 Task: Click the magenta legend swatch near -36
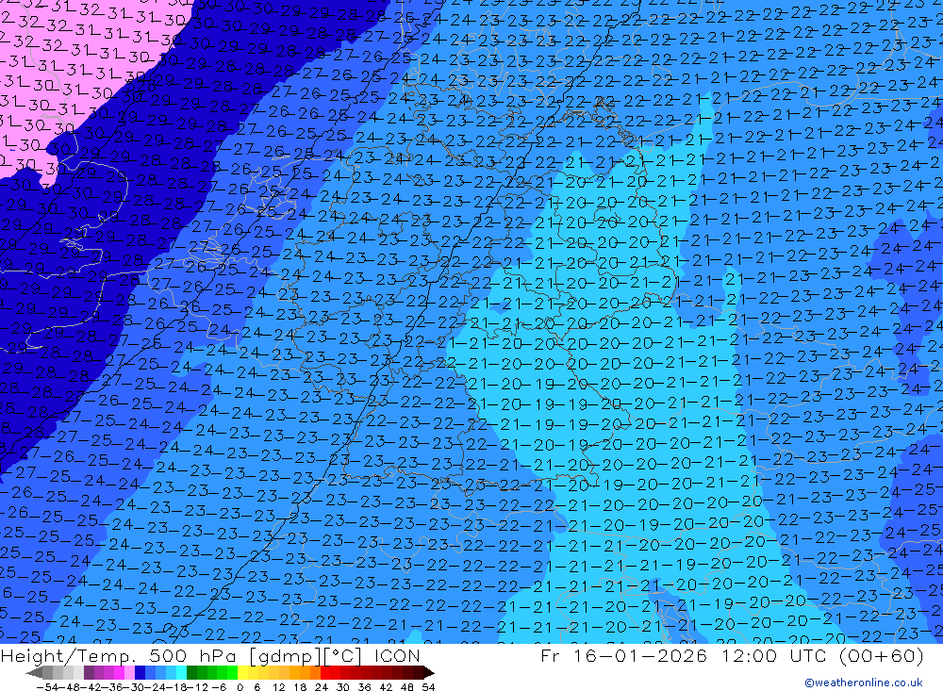[119, 672]
